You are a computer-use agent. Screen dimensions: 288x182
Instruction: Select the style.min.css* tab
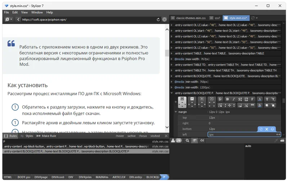(x=236, y=18)
